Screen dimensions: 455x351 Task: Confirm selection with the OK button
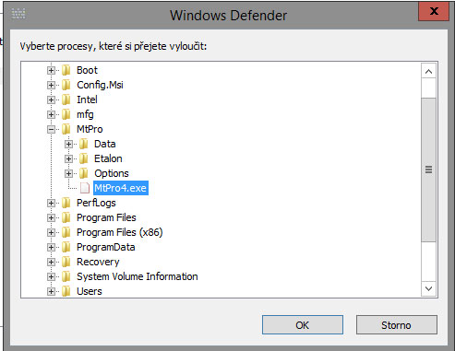(303, 325)
